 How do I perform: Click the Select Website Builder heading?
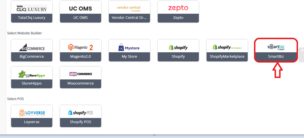[x=25, y=33]
